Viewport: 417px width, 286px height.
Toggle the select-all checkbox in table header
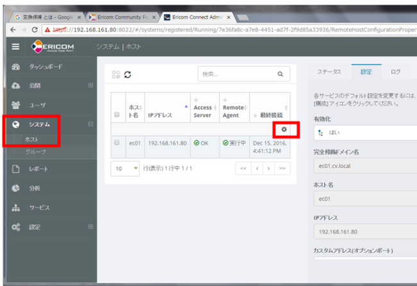[117, 115]
